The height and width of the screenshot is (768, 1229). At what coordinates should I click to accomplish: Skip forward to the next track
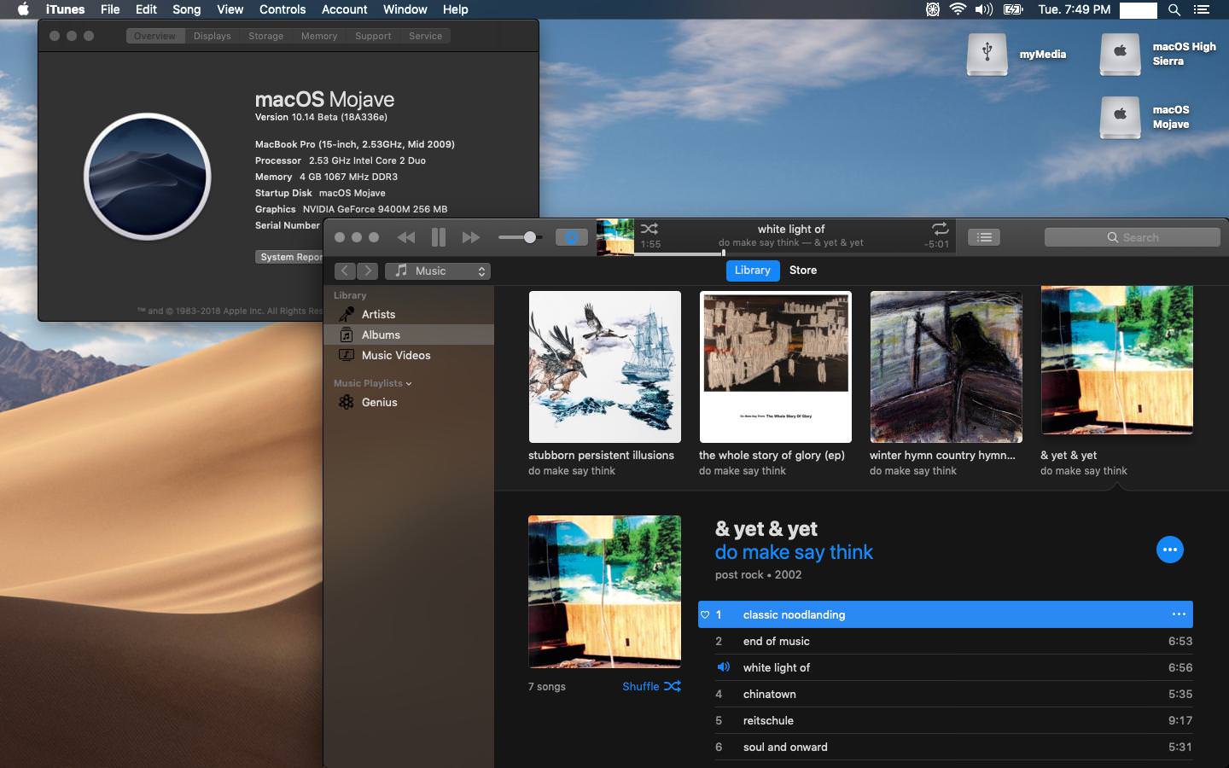[x=471, y=237]
